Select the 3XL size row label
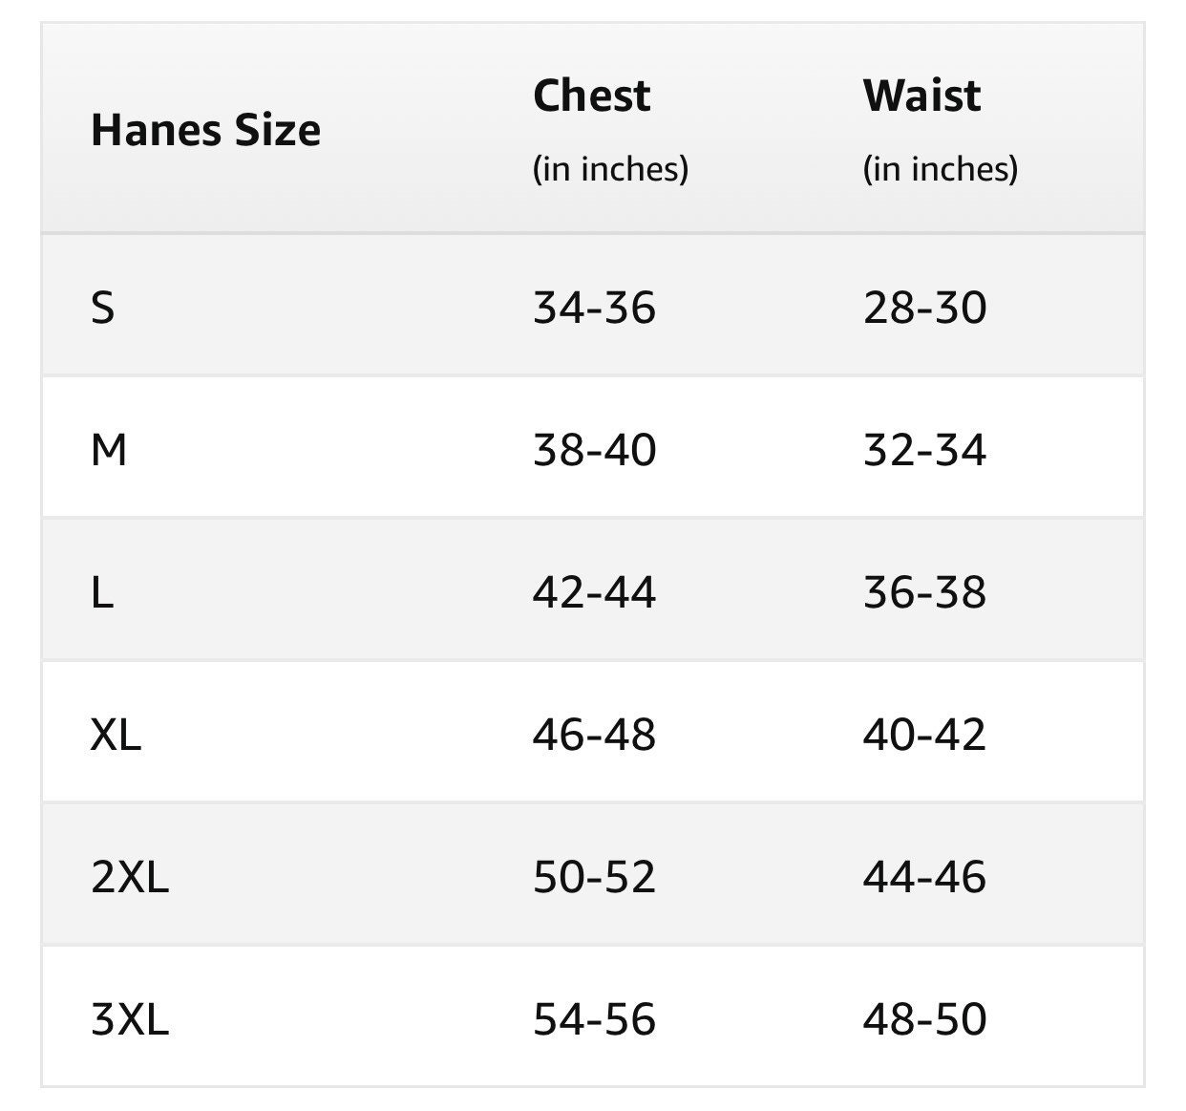The width and height of the screenshot is (1186, 1111). [x=130, y=1019]
